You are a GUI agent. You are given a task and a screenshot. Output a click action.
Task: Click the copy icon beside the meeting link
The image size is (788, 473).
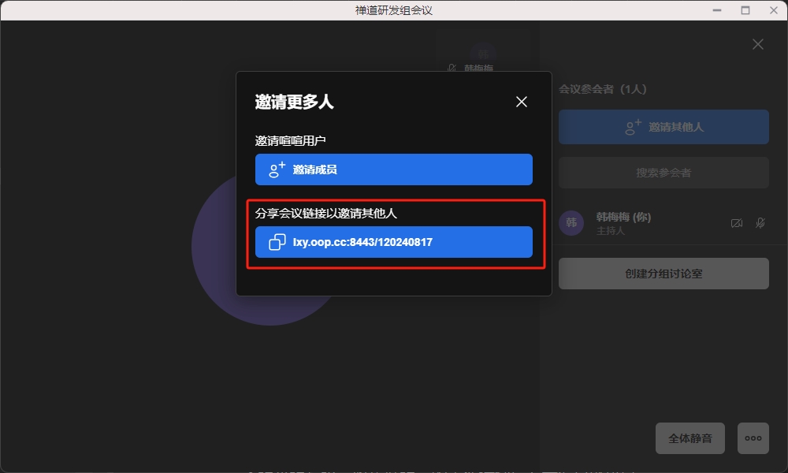click(277, 242)
